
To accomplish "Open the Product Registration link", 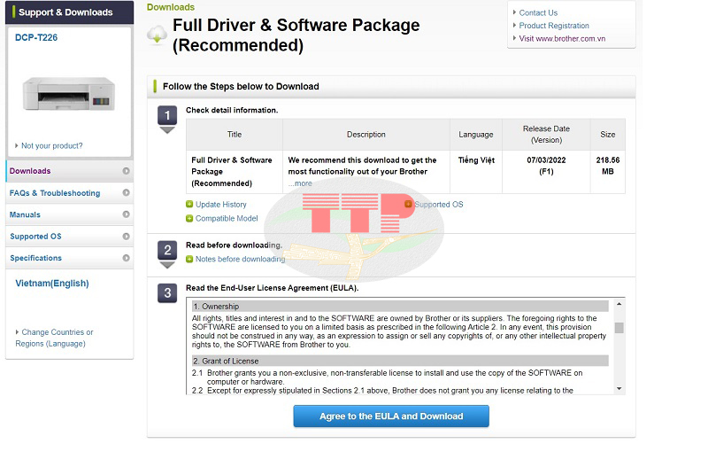I will [x=554, y=26].
